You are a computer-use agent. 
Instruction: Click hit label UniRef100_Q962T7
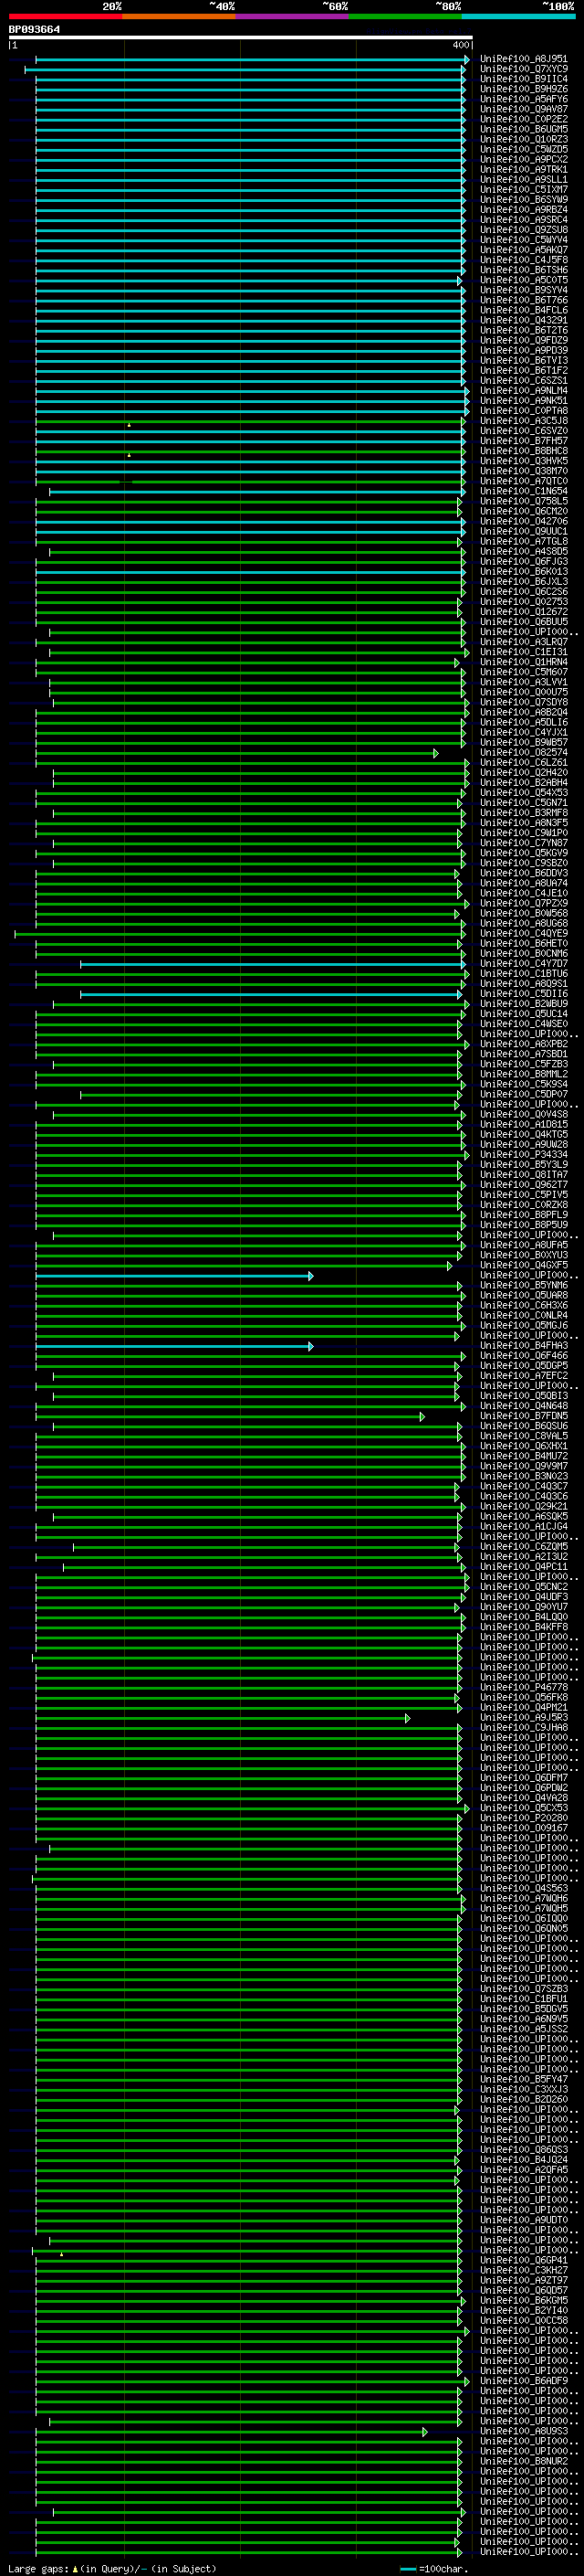[524, 1184]
